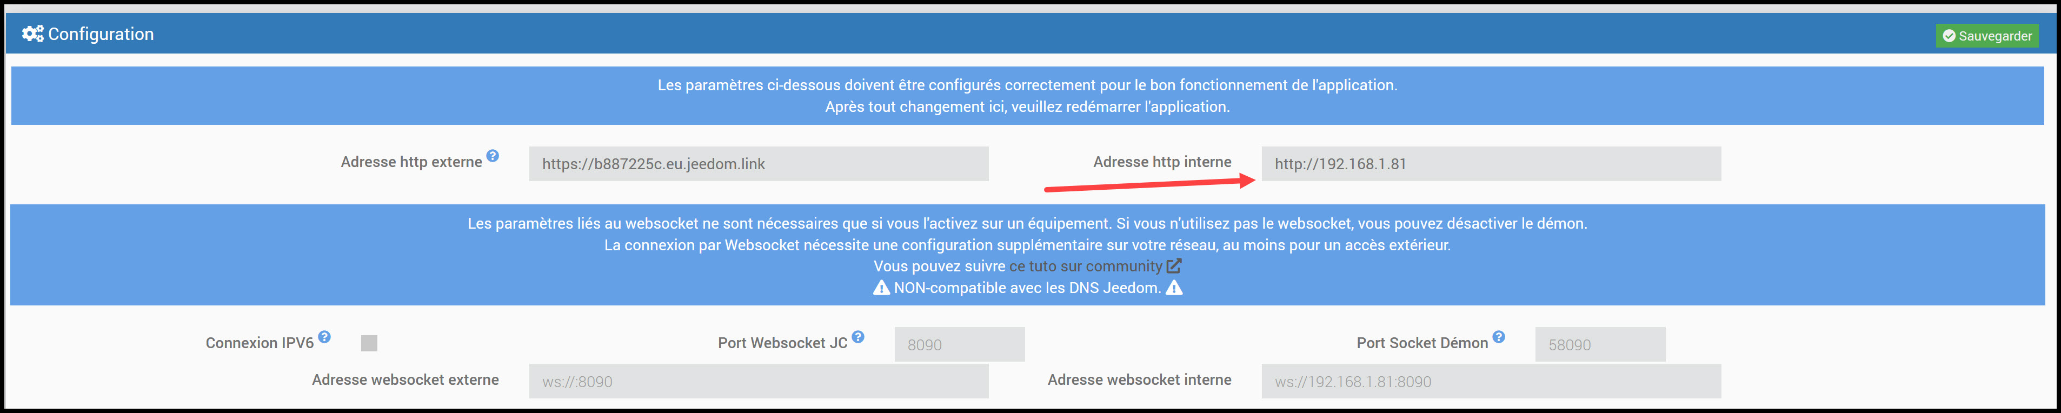Click the Configuration gears icon
This screenshot has width=2061, height=413.
(33, 34)
